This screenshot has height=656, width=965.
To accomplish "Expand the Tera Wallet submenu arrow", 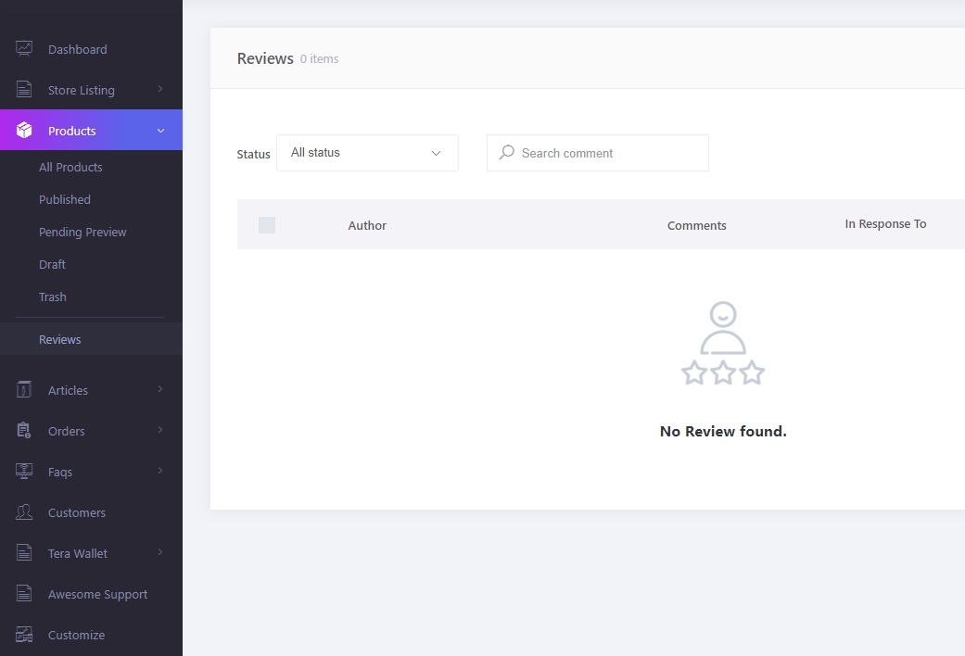I will tap(160, 553).
